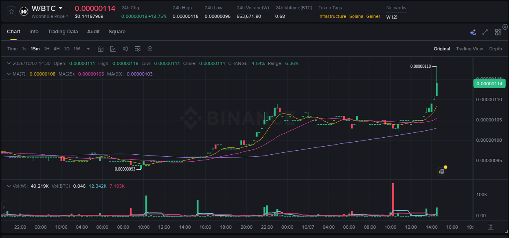Open the candlestick comparison tool icon

coord(125,48)
